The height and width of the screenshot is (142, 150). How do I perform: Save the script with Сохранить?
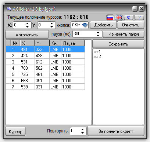[x=118, y=44]
